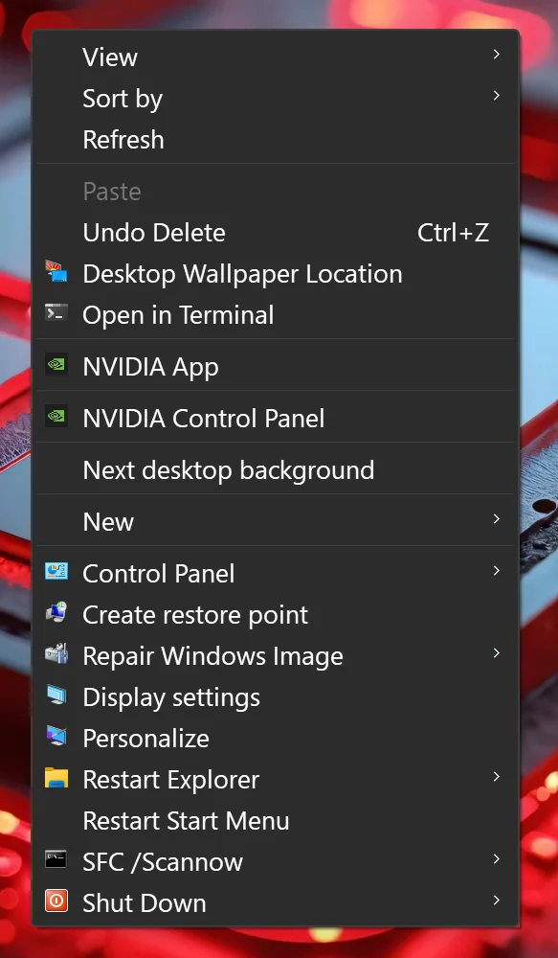Click the Ctrl+Z shortcut label
Screen dimensions: 558x958
(x=453, y=233)
